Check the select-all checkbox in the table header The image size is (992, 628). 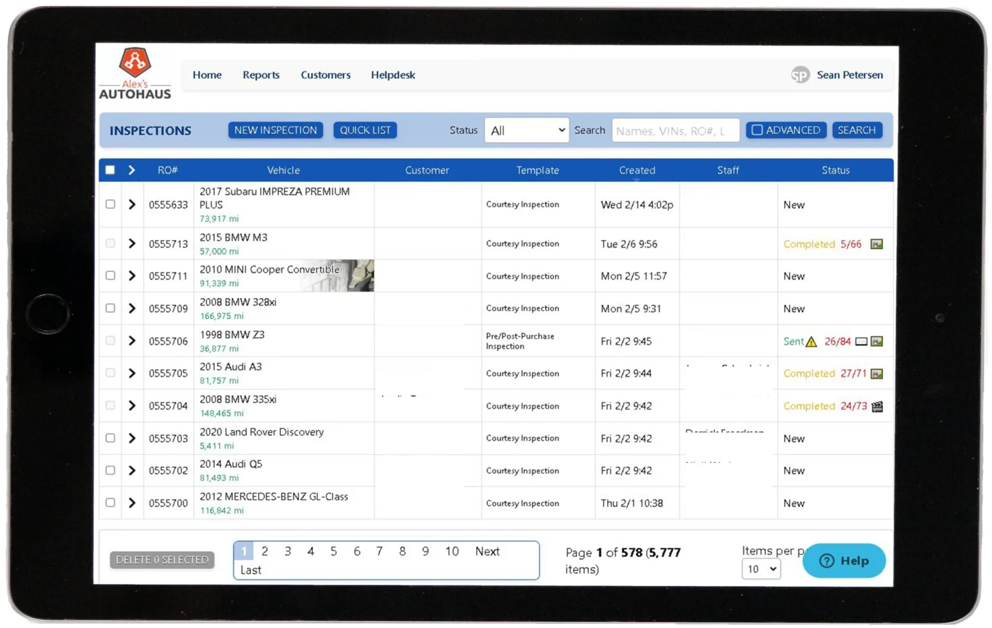coord(110,170)
